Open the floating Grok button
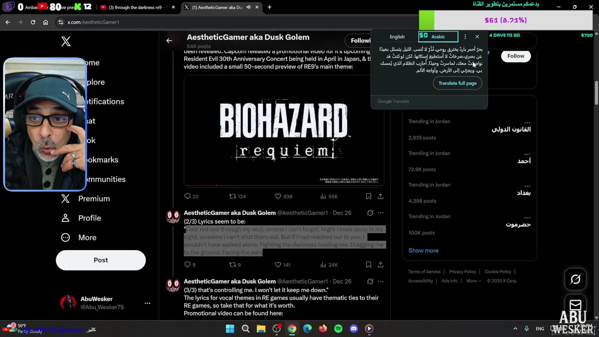Viewport: 599px width, 337px height. [576, 279]
